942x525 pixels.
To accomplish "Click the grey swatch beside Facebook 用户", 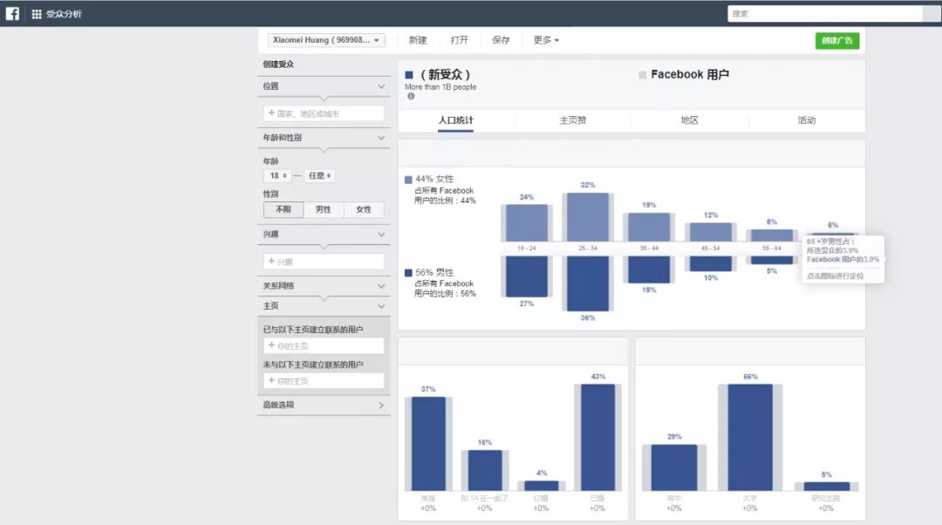I will tap(642, 75).
